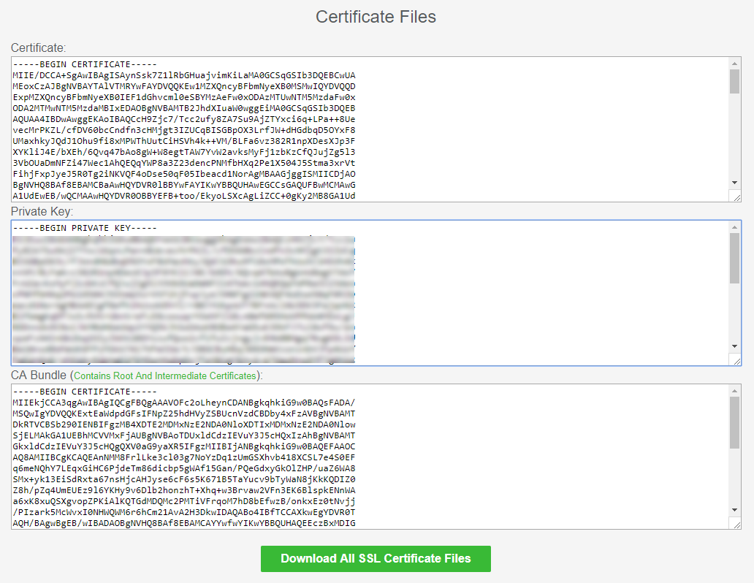Viewport: 754px width, 583px height.
Task: Grab the Private Key box resize handle
Action: [x=735, y=359]
